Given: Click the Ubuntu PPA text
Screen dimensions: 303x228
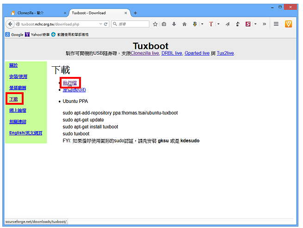Looking at the screenshot, I should pos(75,101).
